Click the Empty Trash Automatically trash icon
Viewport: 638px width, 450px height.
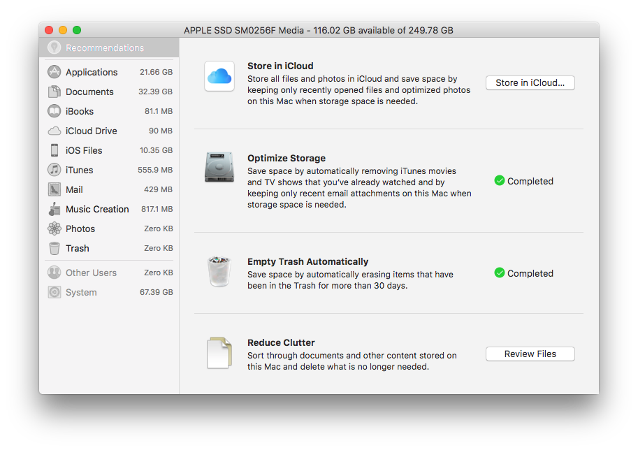(x=219, y=271)
